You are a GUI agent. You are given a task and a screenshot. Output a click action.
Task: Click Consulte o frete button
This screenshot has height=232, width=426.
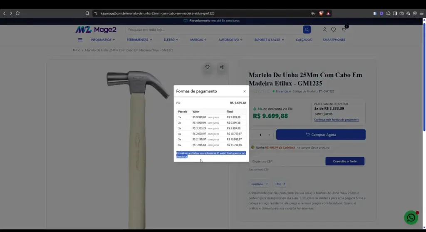[x=345, y=161]
